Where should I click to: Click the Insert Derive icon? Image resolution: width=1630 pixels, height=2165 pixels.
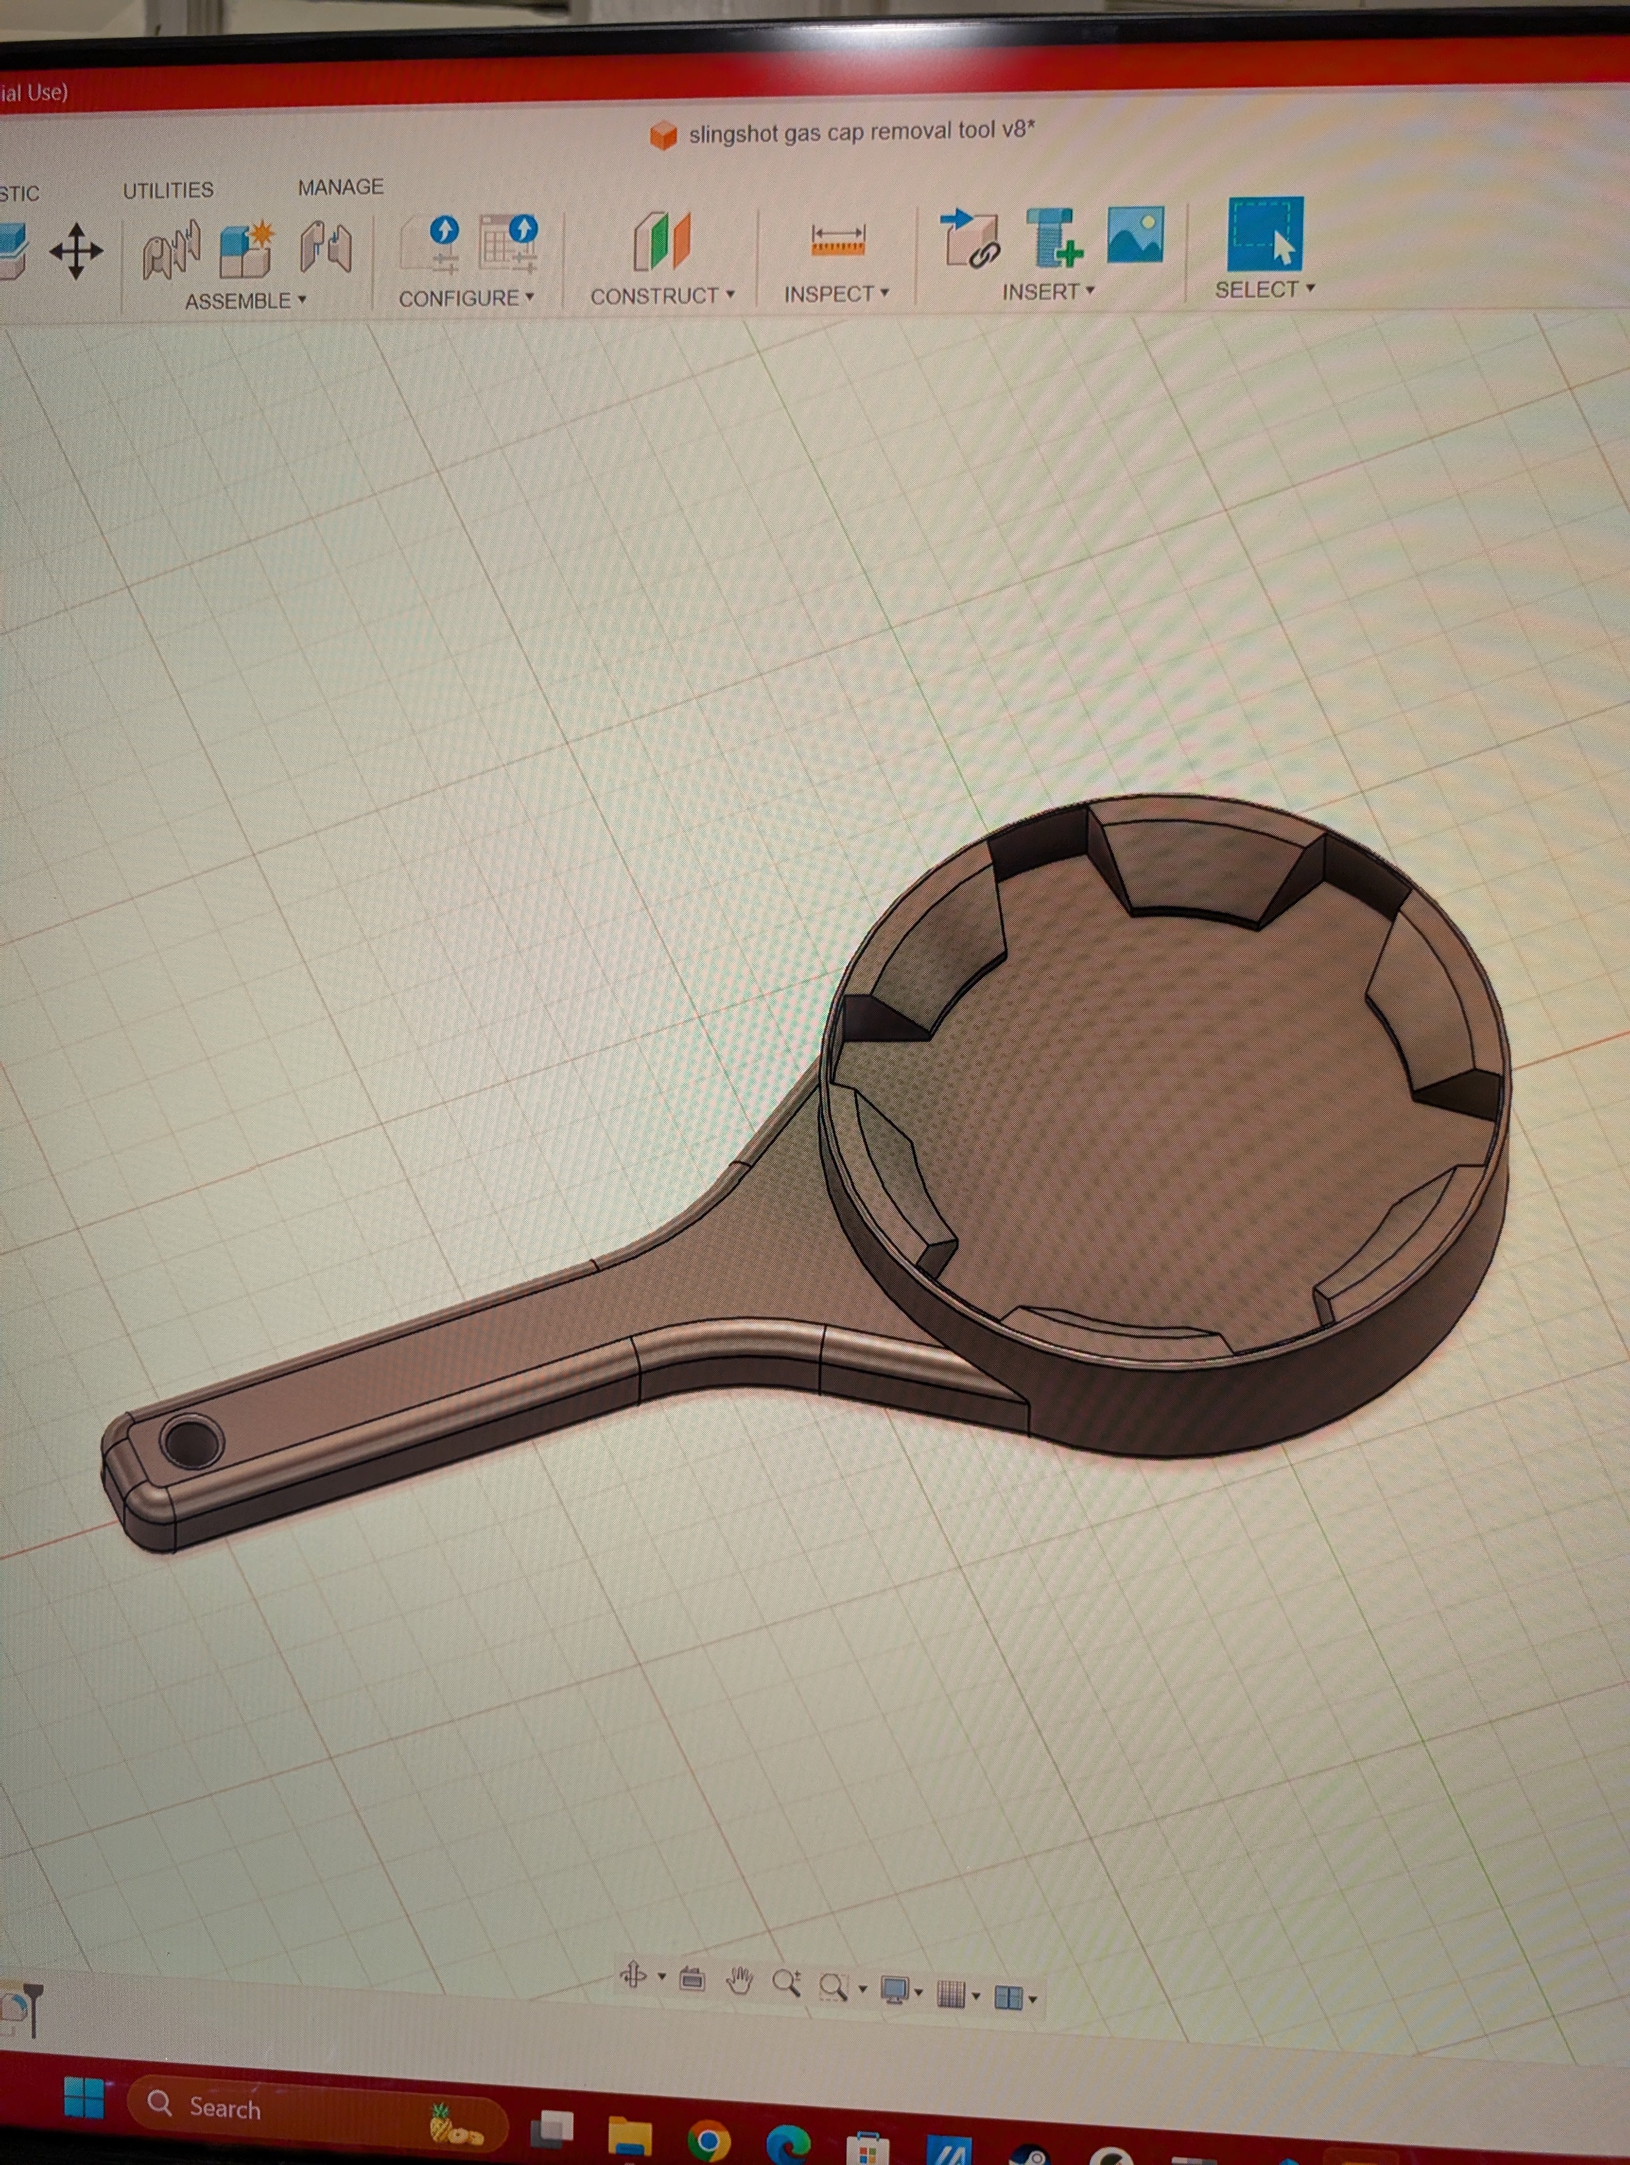pyautogui.click(x=969, y=238)
